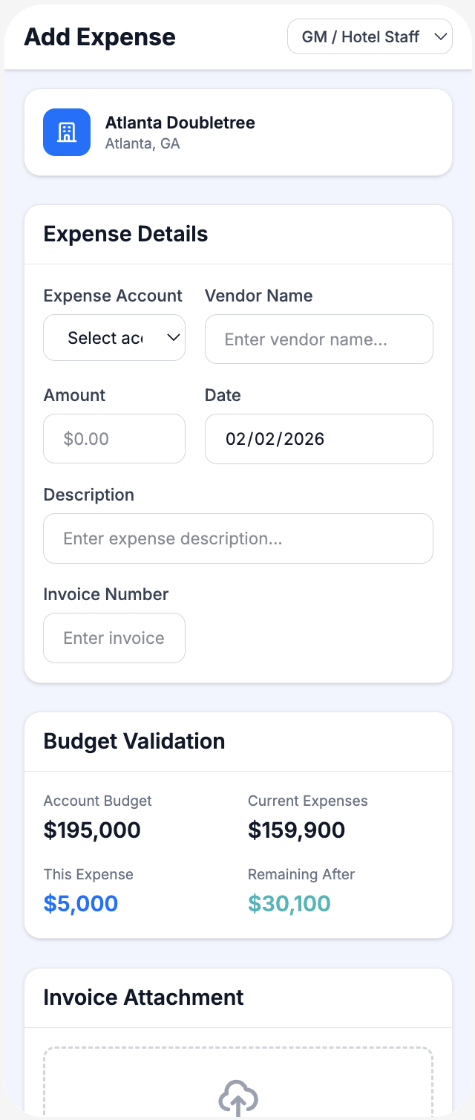Select the Invoice Number entry field
The image size is (475, 1120).
pos(114,637)
